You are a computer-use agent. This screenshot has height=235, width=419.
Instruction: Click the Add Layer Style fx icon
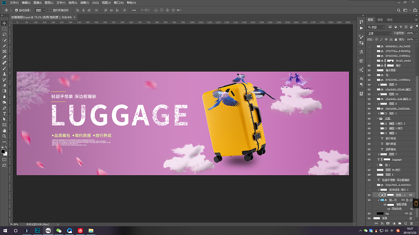[x=382, y=224]
